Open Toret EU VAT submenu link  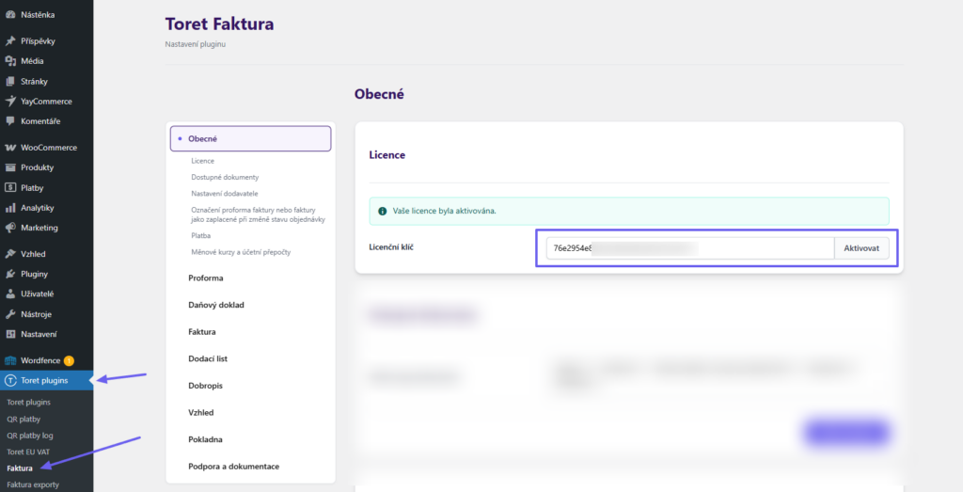tap(28, 452)
